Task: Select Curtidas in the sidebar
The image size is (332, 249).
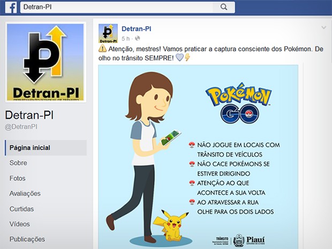Action: click(21, 209)
